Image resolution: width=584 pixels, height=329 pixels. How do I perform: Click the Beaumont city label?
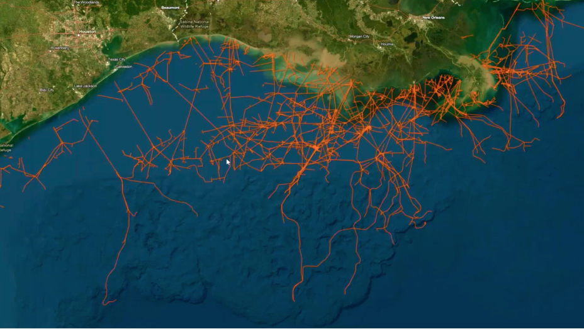pyautogui.click(x=170, y=8)
